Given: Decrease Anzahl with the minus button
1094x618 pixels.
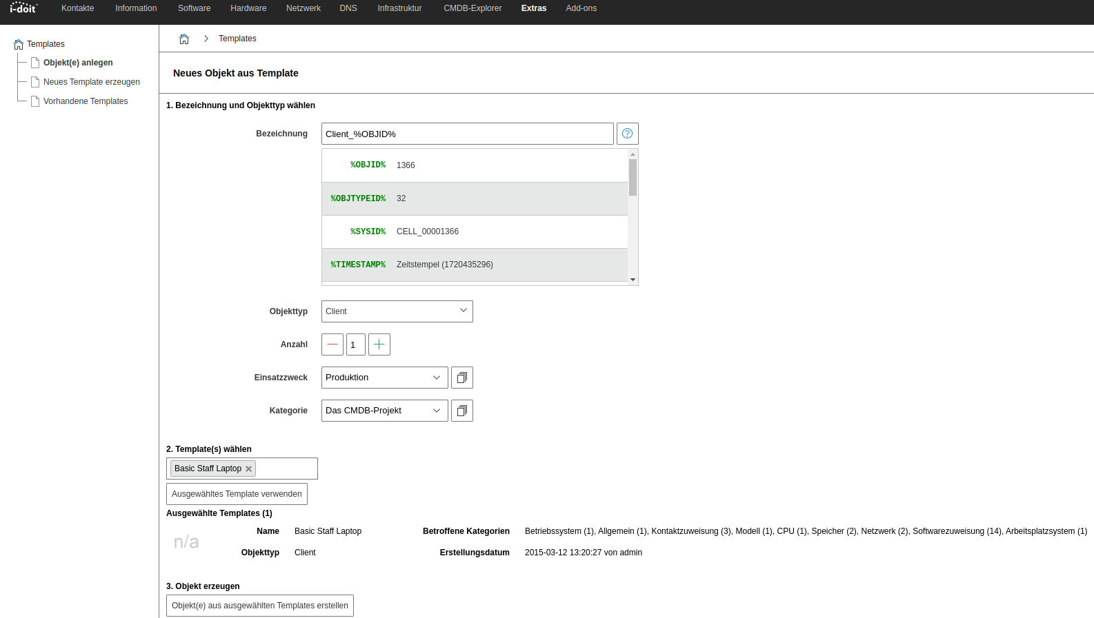Looking at the screenshot, I should 332,344.
